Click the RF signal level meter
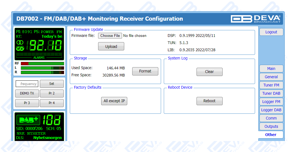 pyautogui.click(x=42, y=64)
